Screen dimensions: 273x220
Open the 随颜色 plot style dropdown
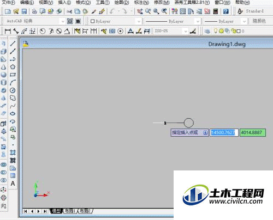tap(259, 21)
